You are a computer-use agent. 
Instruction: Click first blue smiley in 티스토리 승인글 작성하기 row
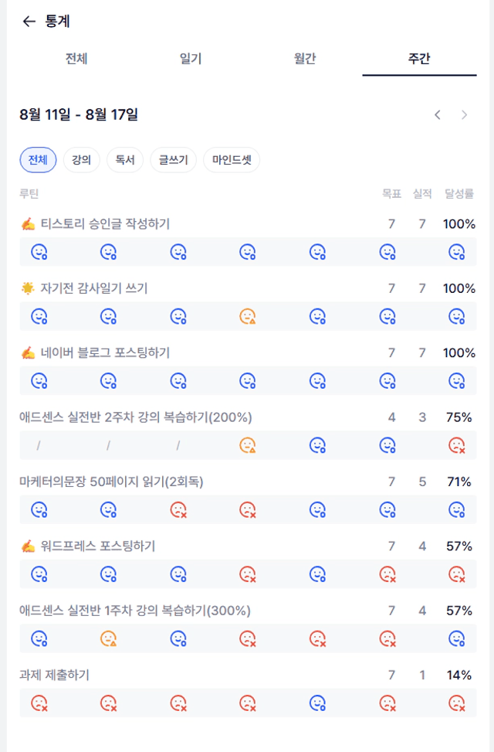39,252
